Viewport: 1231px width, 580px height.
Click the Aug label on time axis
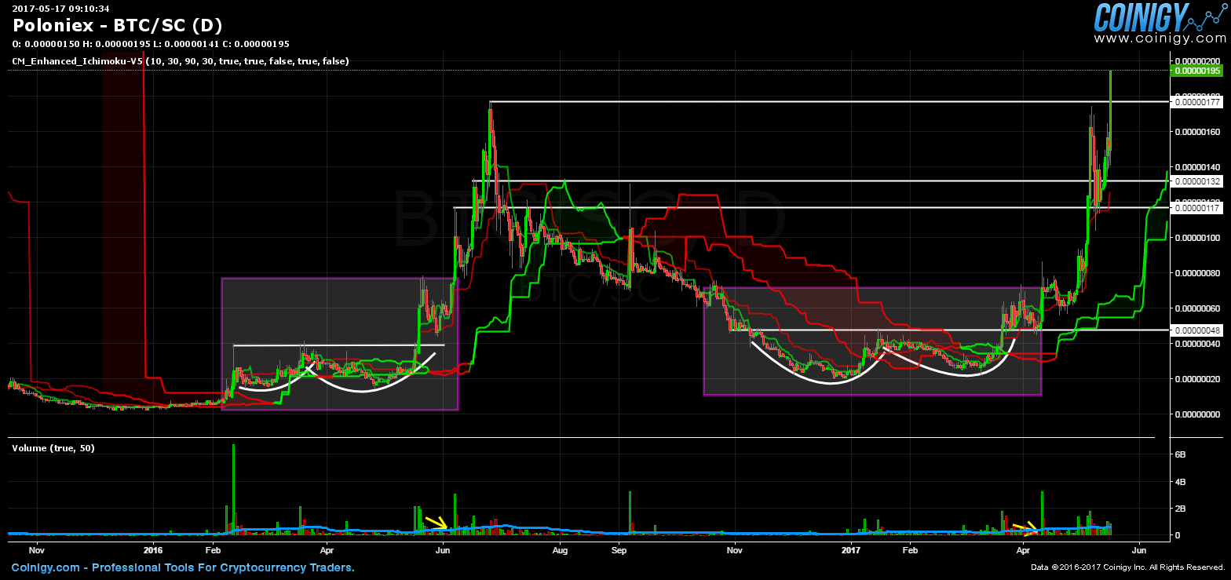(x=560, y=550)
